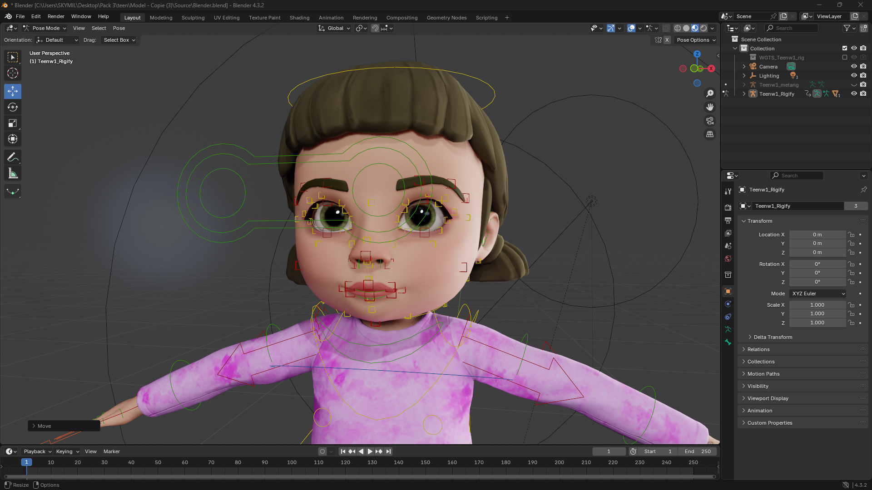Click the pan view hand icon
Screen dimensions: 872x490
pyautogui.click(x=710, y=107)
